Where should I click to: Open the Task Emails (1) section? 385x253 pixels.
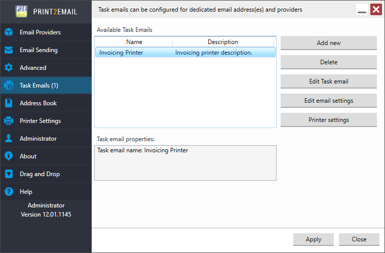click(46, 86)
